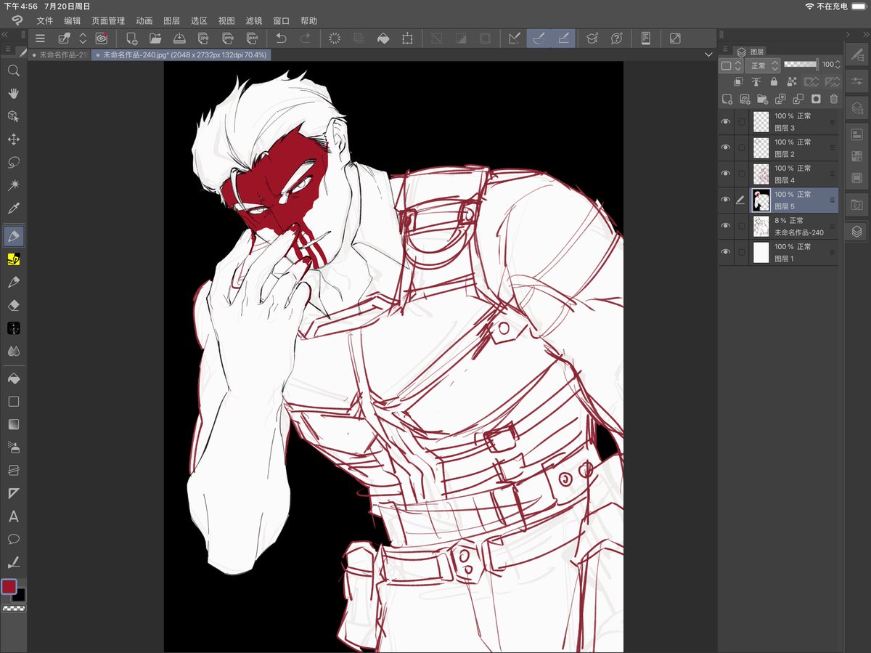Click the Scale/Rotate transform icon
871x653 pixels.
click(x=407, y=38)
